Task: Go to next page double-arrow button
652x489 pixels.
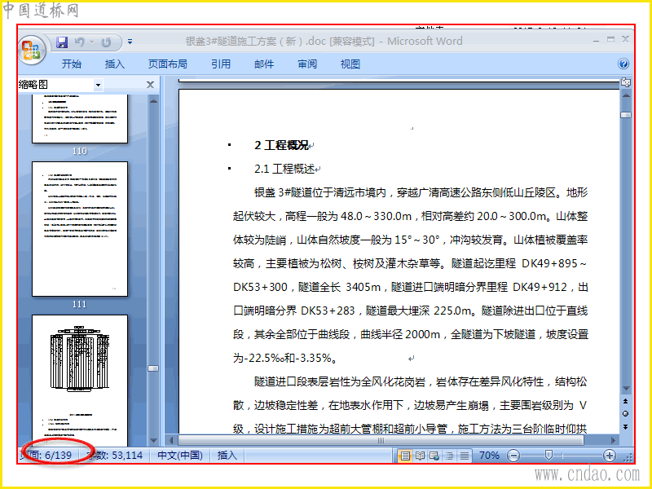Action: click(x=625, y=427)
